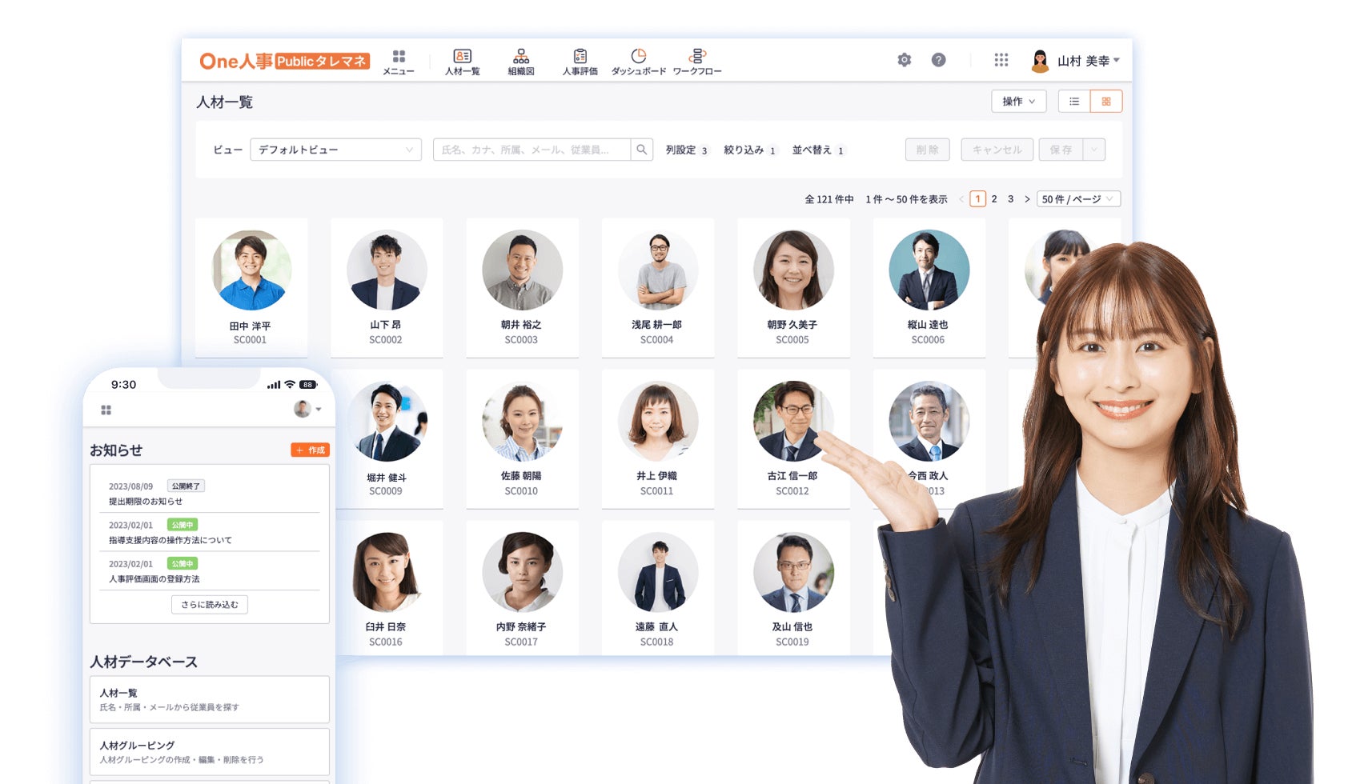Open mobile 人材一覧 database entry

210,700
